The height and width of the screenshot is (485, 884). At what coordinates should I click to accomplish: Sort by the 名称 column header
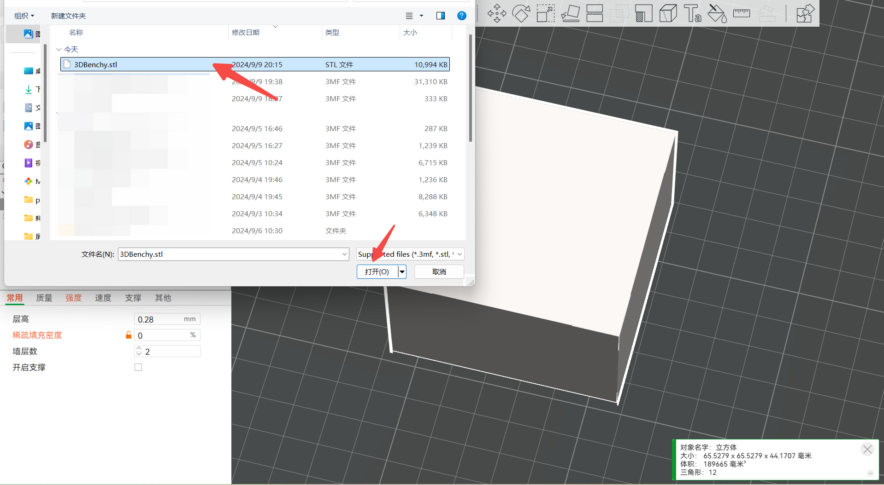tap(76, 32)
